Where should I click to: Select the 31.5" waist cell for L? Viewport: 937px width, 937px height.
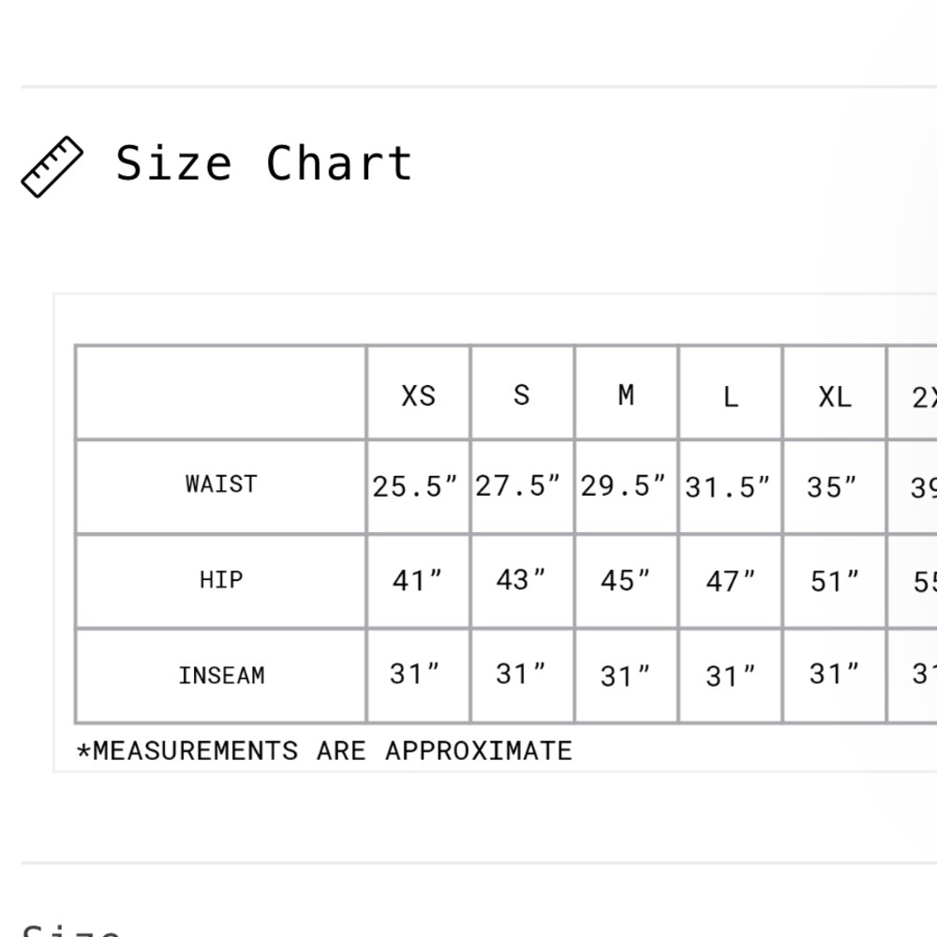[x=728, y=487]
